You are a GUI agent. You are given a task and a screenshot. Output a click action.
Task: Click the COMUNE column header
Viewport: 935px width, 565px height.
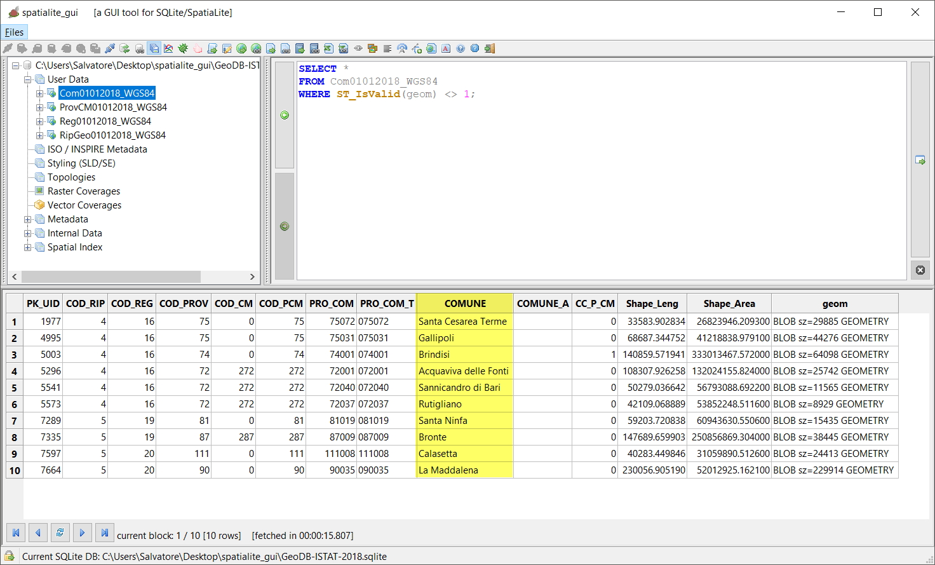pyautogui.click(x=465, y=304)
